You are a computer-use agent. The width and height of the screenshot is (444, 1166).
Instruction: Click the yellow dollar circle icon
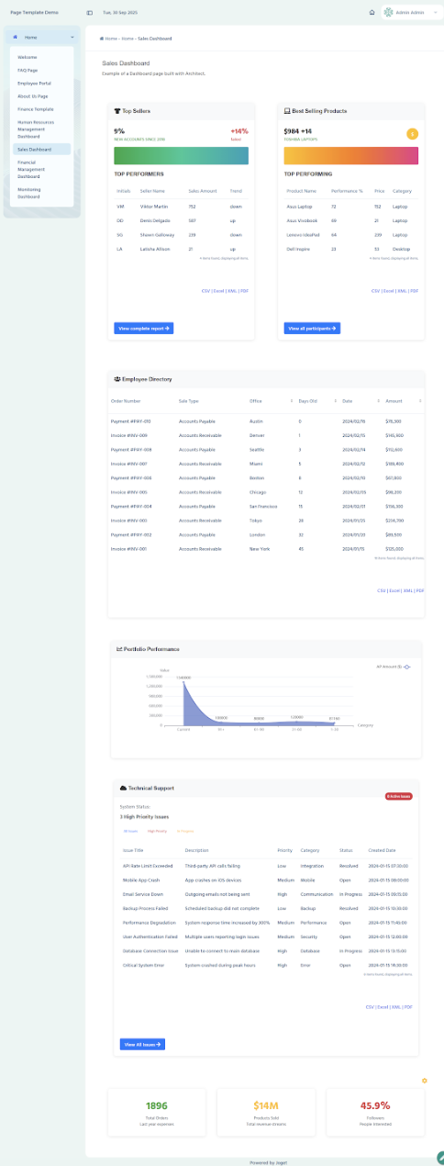click(x=412, y=134)
